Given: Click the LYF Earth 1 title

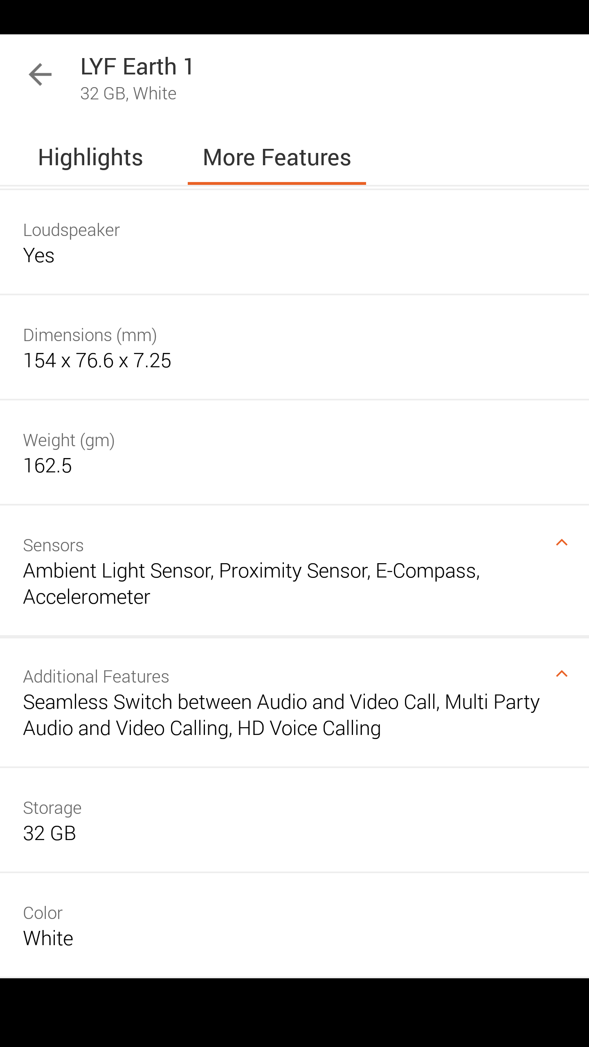Looking at the screenshot, I should [137, 66].
